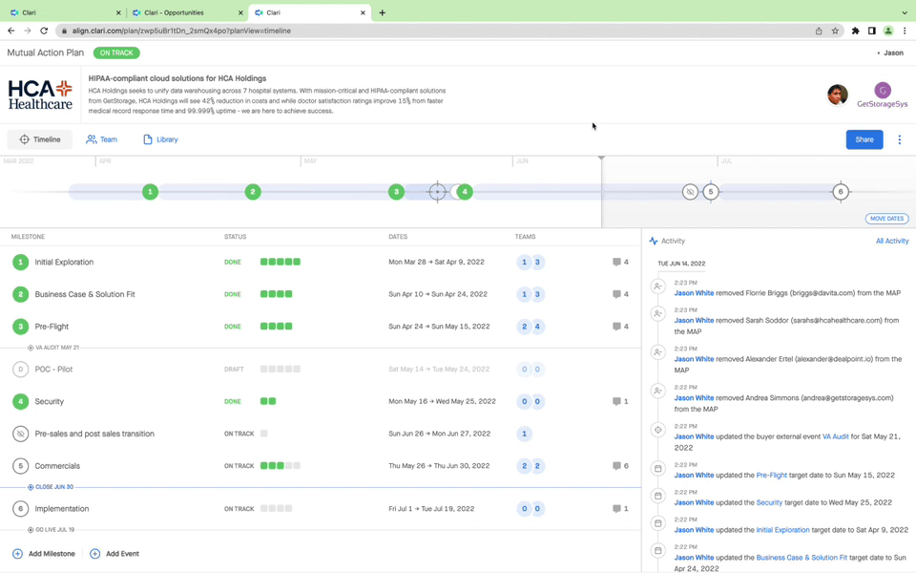Open the Business Case & Solution Fit milestone
Screen dimensions: 916x573
tap(85, 294)
